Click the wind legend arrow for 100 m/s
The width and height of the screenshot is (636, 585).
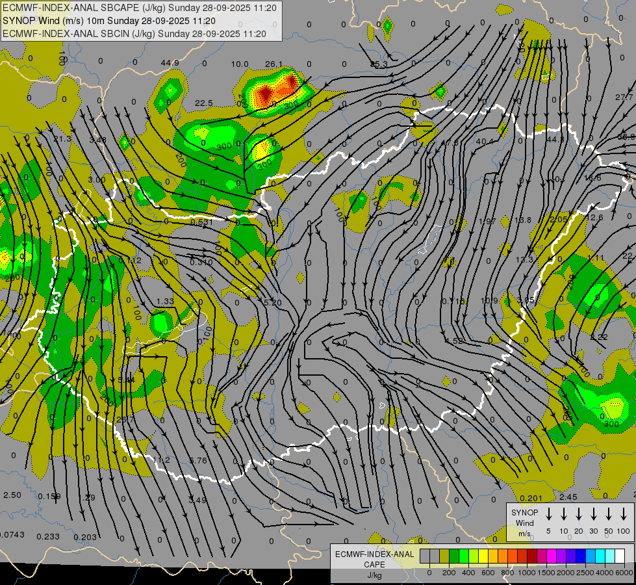click(x=624, y=514)
